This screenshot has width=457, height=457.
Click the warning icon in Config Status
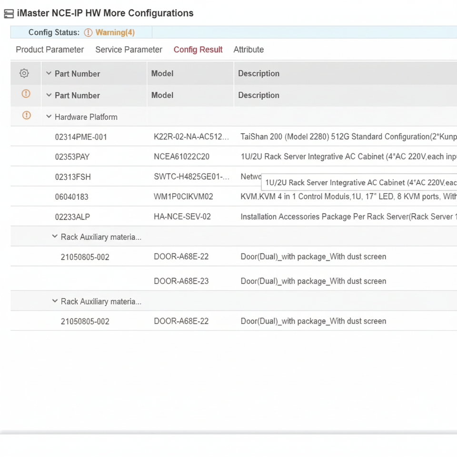(x=88, y=32)
